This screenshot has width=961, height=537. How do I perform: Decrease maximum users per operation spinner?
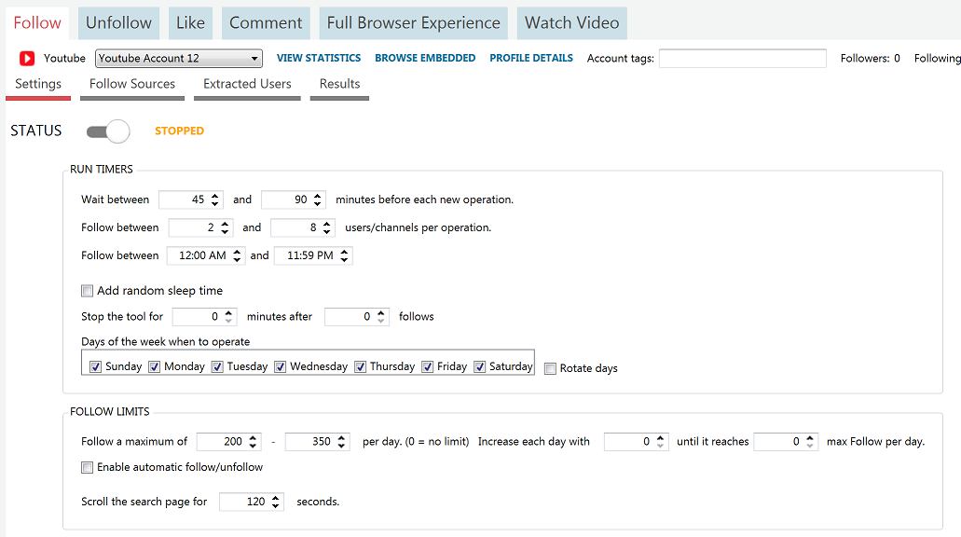328,231
